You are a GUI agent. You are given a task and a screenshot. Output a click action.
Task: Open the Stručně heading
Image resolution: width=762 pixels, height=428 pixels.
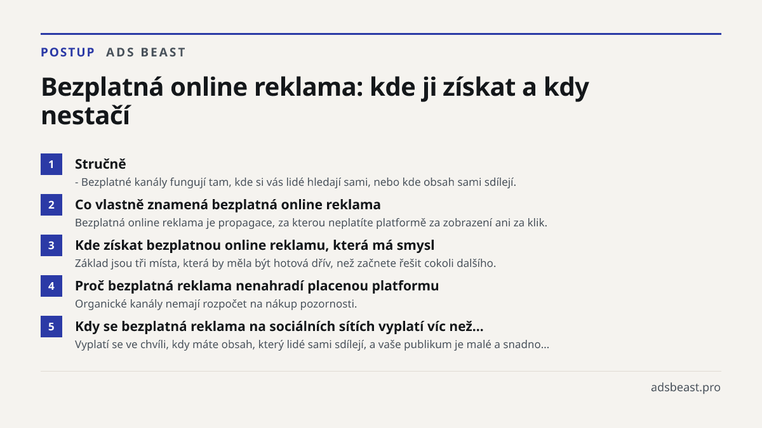point(100,164)
